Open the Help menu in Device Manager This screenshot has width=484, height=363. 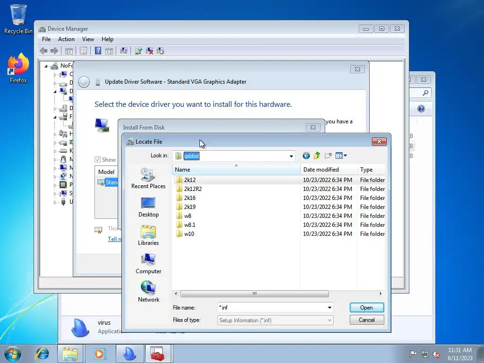[x=107, y=39]
